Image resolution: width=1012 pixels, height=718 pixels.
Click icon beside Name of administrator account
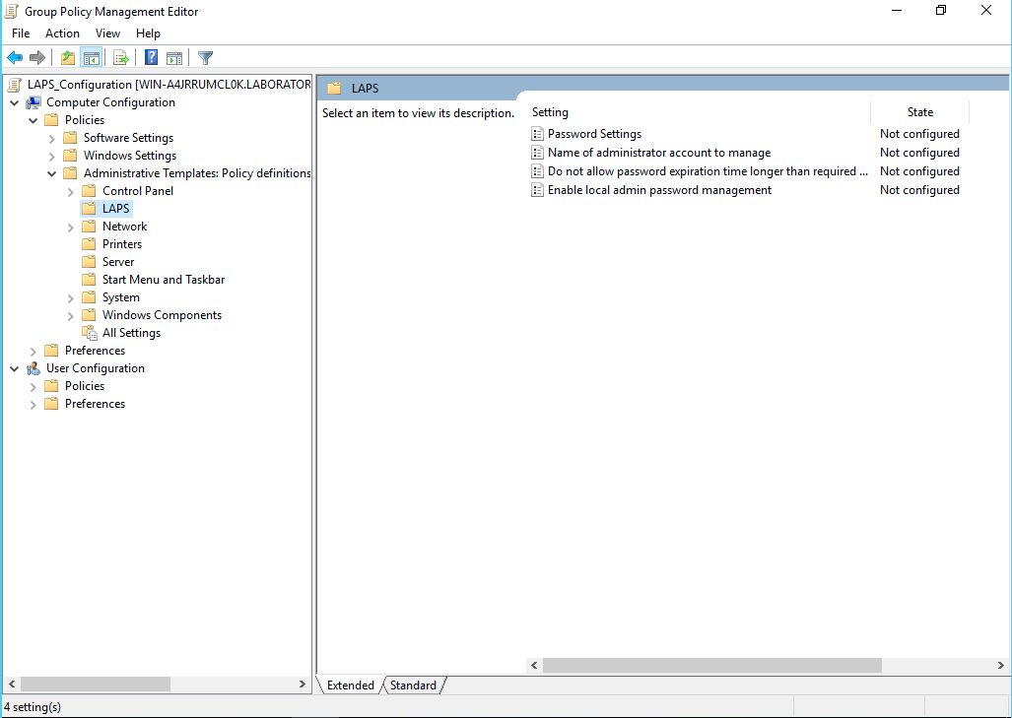pyautogui.click(x=537, y=153)
